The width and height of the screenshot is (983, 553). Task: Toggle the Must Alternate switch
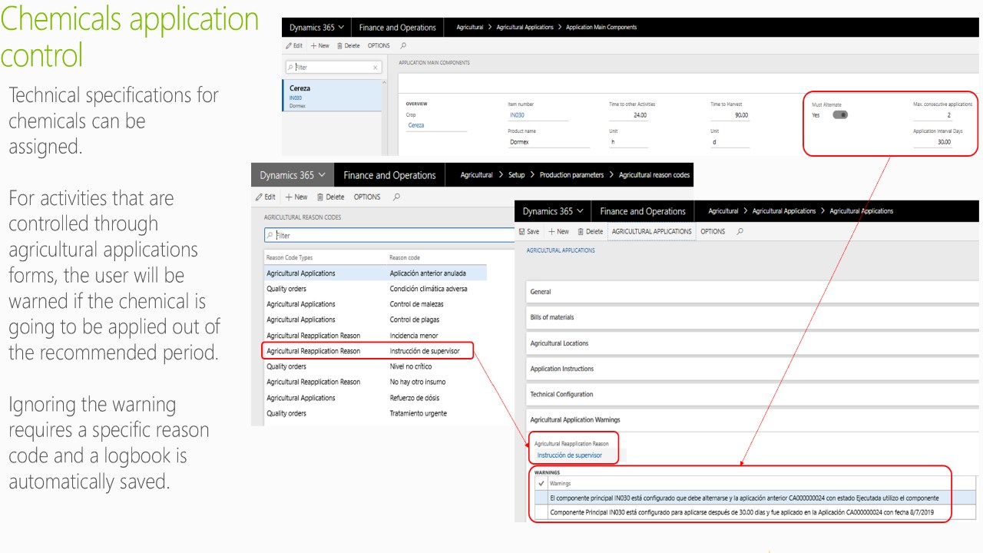point(840,115)
